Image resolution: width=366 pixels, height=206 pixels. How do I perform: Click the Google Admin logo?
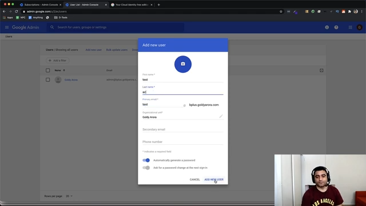click(x=25, y=27)
